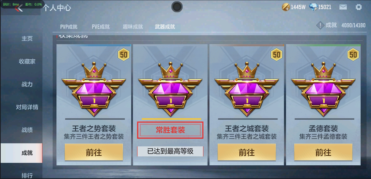
Task: Click 前往 under 王者之势套装
Action: click(x=94, y=152)
